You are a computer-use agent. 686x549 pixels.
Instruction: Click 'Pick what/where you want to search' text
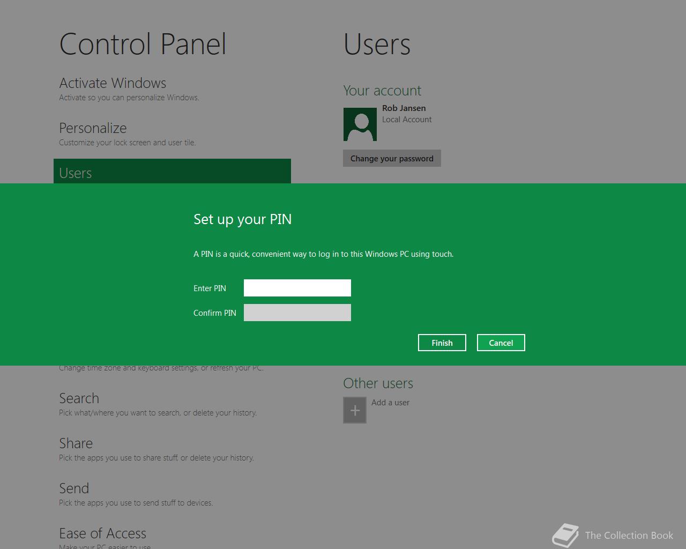(158, 413)
